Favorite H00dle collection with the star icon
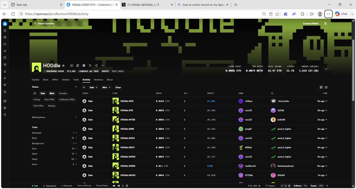 [x=63, y=65]
